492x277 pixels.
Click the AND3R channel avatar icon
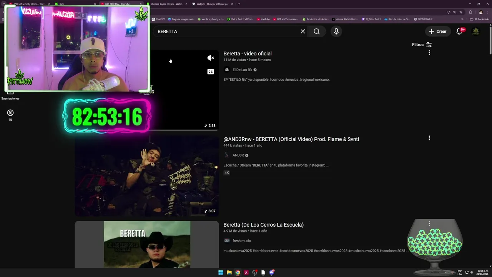pos(227,155)
